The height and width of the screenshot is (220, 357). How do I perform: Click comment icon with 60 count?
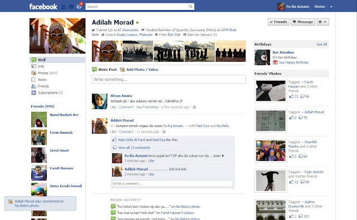(302, 182)
